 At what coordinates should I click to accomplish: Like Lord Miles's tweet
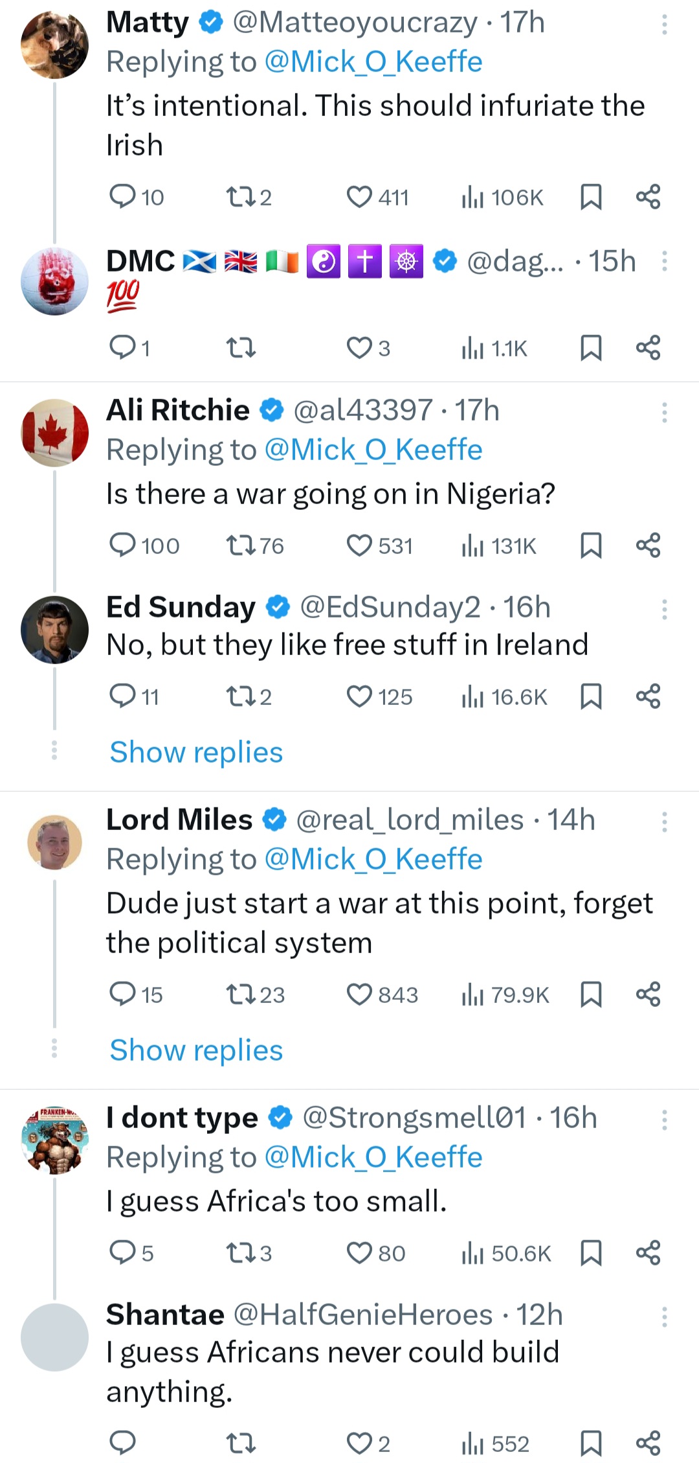tap(359, 995)
